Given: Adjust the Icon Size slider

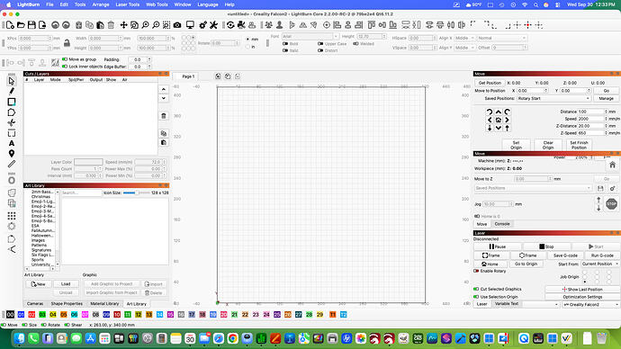Looking at the screenshot, I should [136, 192].
